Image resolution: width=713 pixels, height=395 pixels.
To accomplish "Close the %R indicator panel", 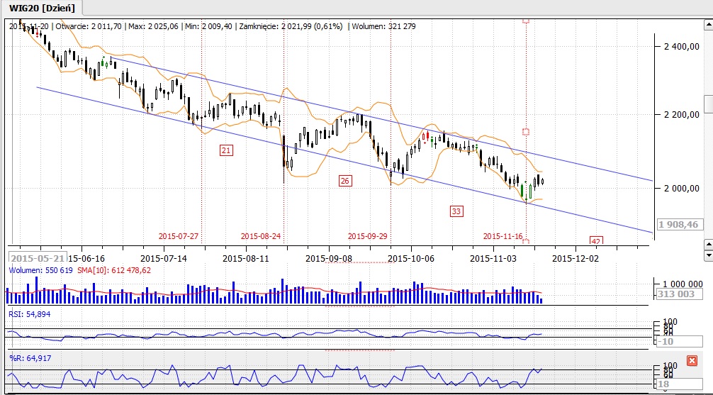I will [x=692, y=361].
